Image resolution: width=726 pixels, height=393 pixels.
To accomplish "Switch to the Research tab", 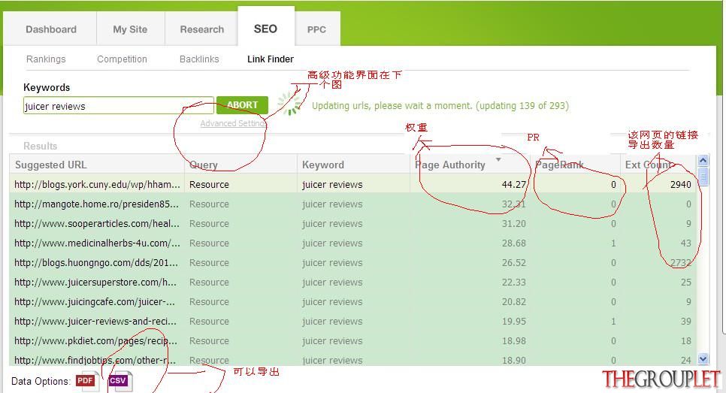I will (202, 29).
